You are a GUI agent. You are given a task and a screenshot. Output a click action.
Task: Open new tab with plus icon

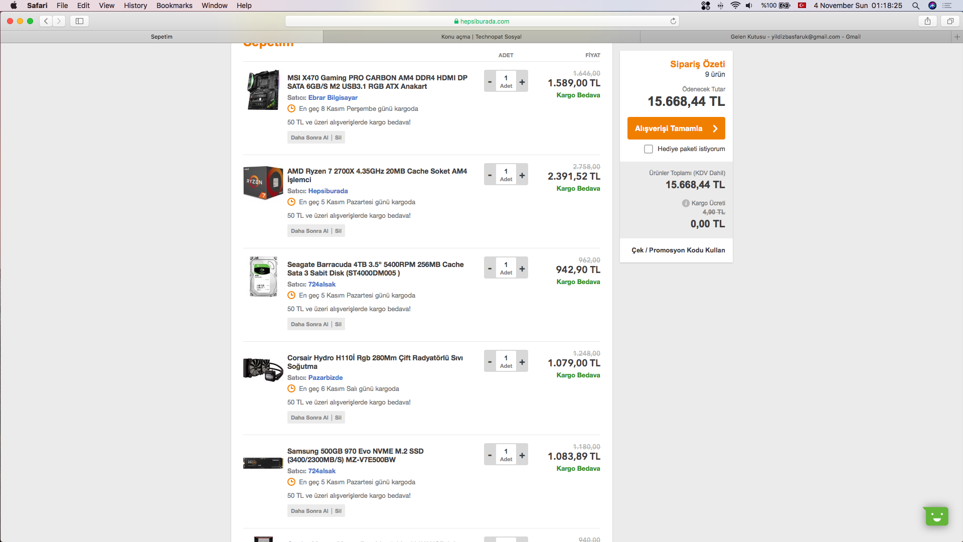957,37
